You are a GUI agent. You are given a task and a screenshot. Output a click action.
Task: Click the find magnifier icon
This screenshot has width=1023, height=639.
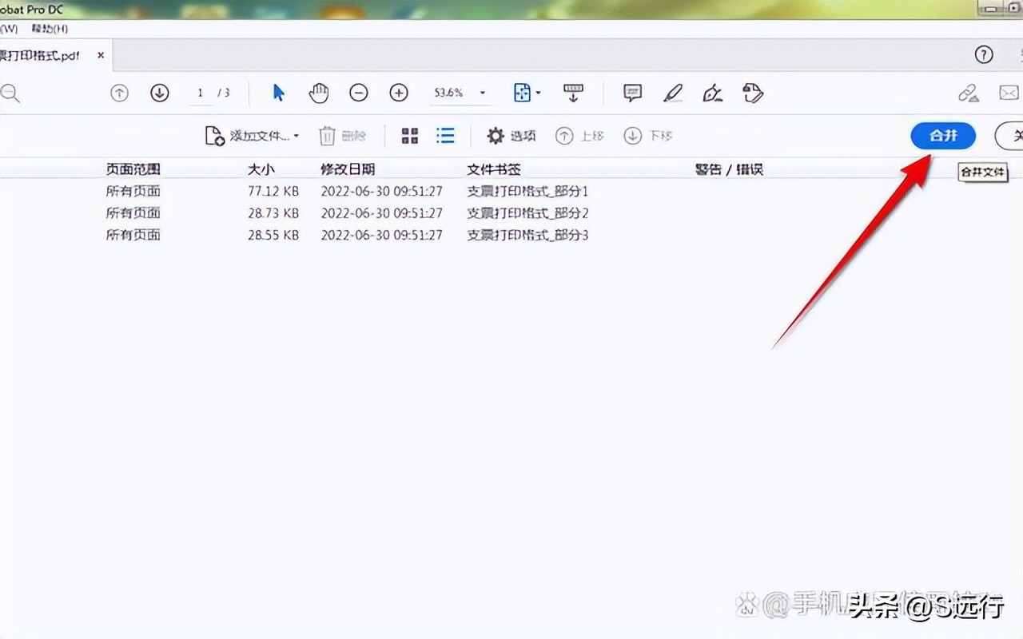pyautogui.click(x=10, y=93)
